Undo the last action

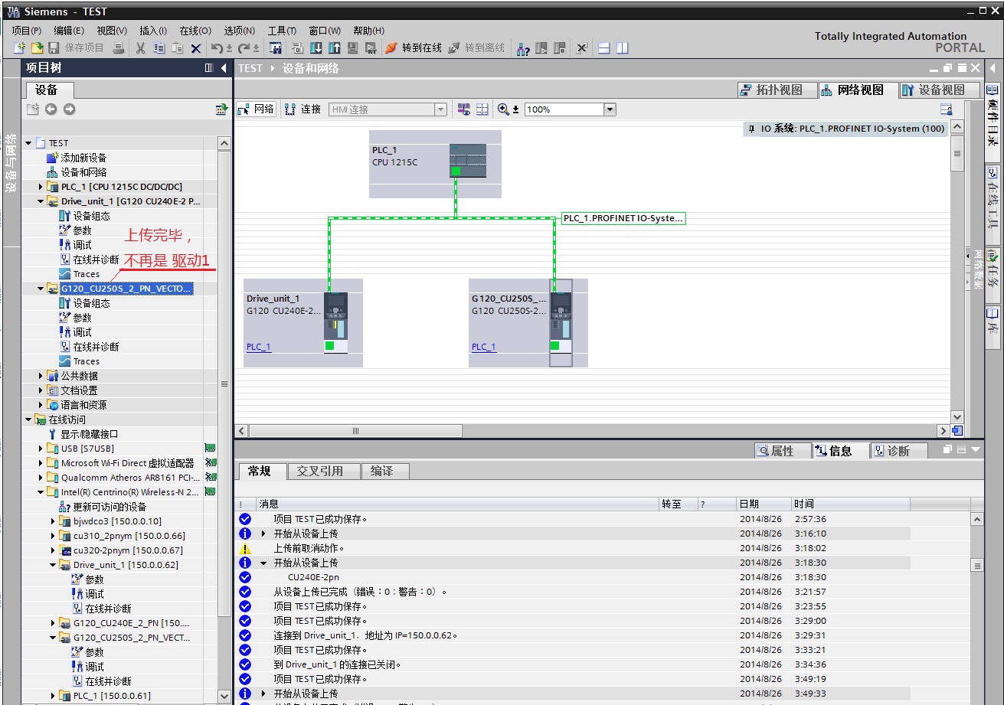pyautogui.click(x=217, y=48)
